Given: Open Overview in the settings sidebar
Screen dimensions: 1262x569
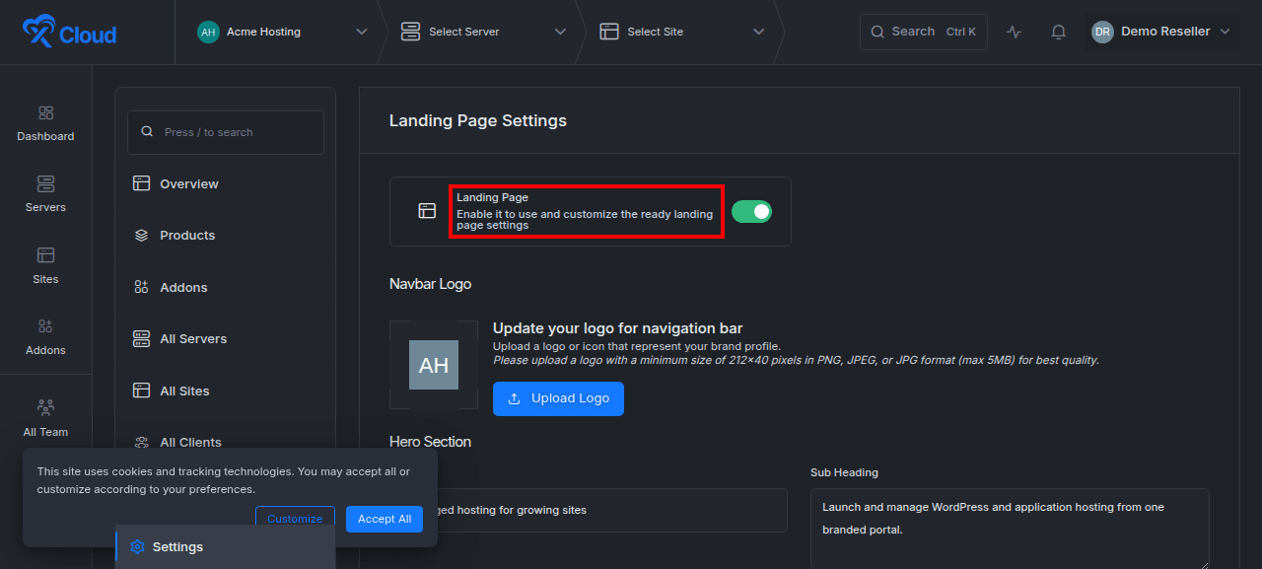Looking at the screenshot, I should (x=225, y=183).
